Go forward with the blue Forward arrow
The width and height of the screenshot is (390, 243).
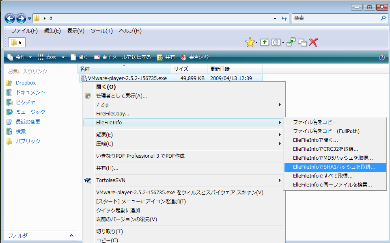click(21, 18)
